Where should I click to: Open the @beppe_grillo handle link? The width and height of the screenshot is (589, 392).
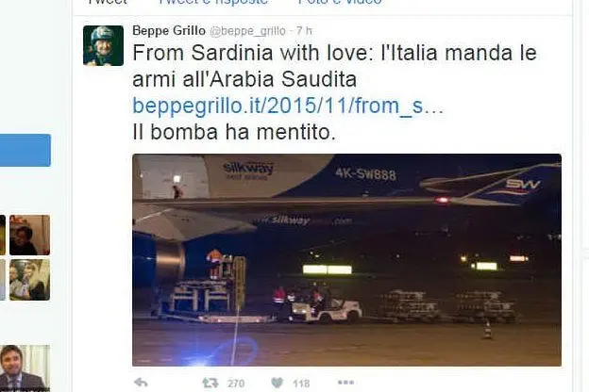point(247,31)
